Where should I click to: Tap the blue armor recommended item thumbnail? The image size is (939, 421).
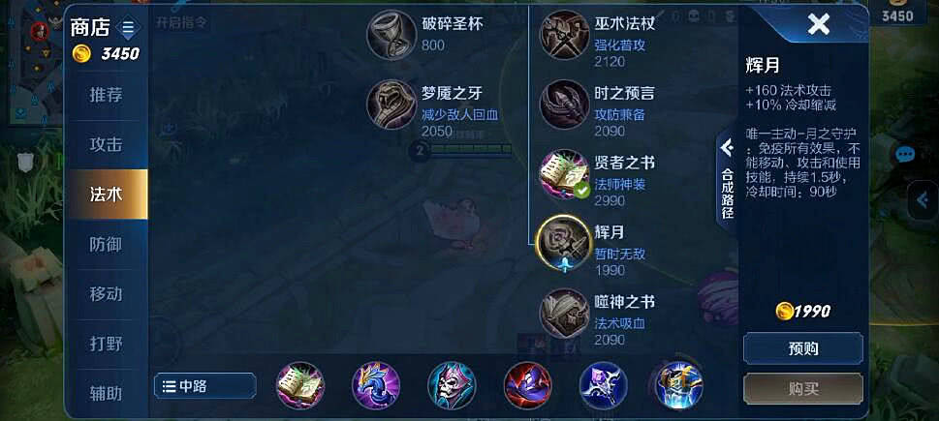point(679,386)
